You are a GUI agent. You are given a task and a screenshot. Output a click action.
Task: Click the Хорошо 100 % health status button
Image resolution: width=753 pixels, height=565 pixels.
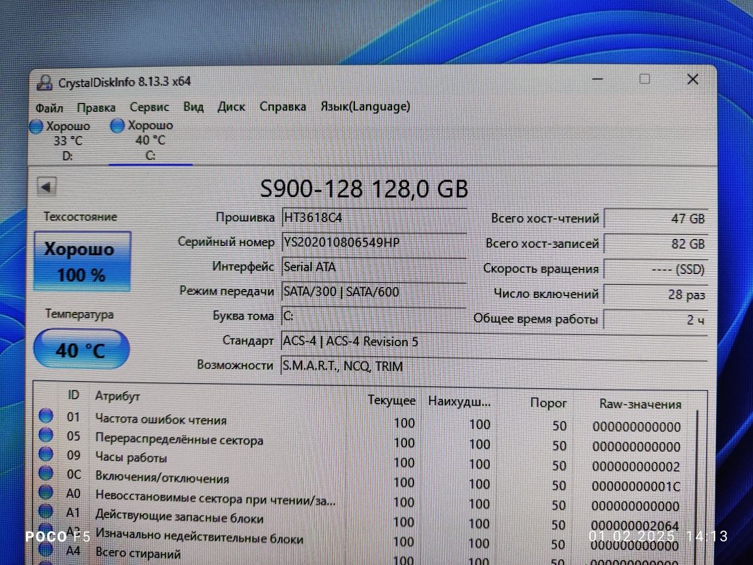pos(81,261)
